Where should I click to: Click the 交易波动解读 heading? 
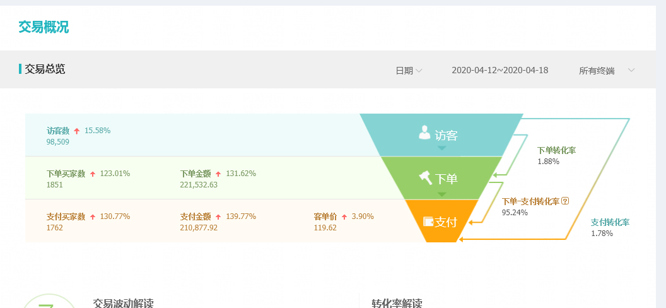tap(123, 304)
